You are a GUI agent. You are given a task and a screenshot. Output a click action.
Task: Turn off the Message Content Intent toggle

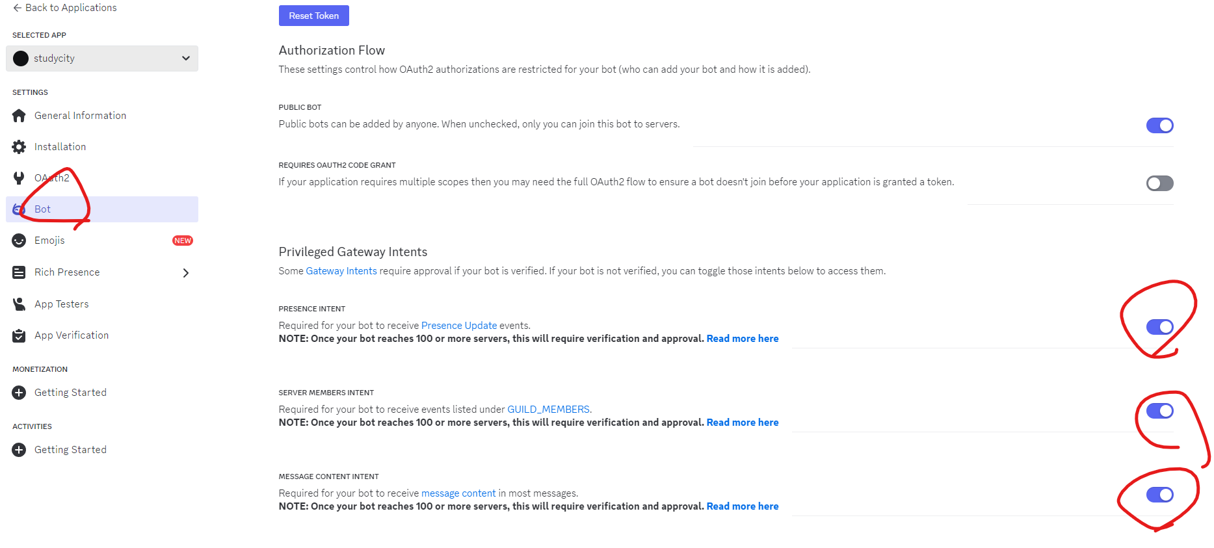pos(1159,495)
